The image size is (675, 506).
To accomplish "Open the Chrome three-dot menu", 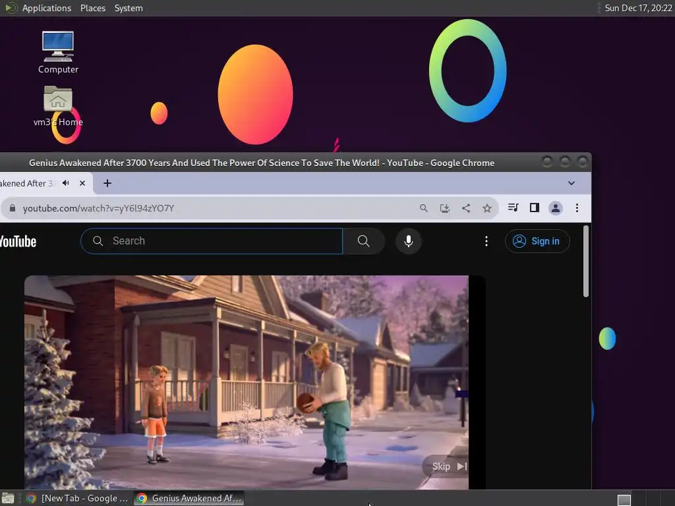I will point(577,208).
